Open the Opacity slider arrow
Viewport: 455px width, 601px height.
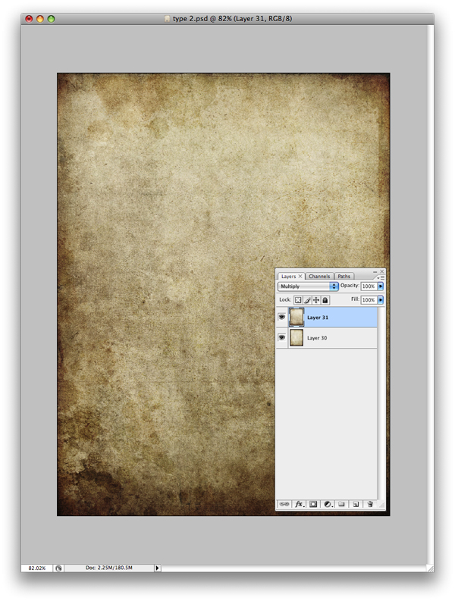tap(381, 286)
